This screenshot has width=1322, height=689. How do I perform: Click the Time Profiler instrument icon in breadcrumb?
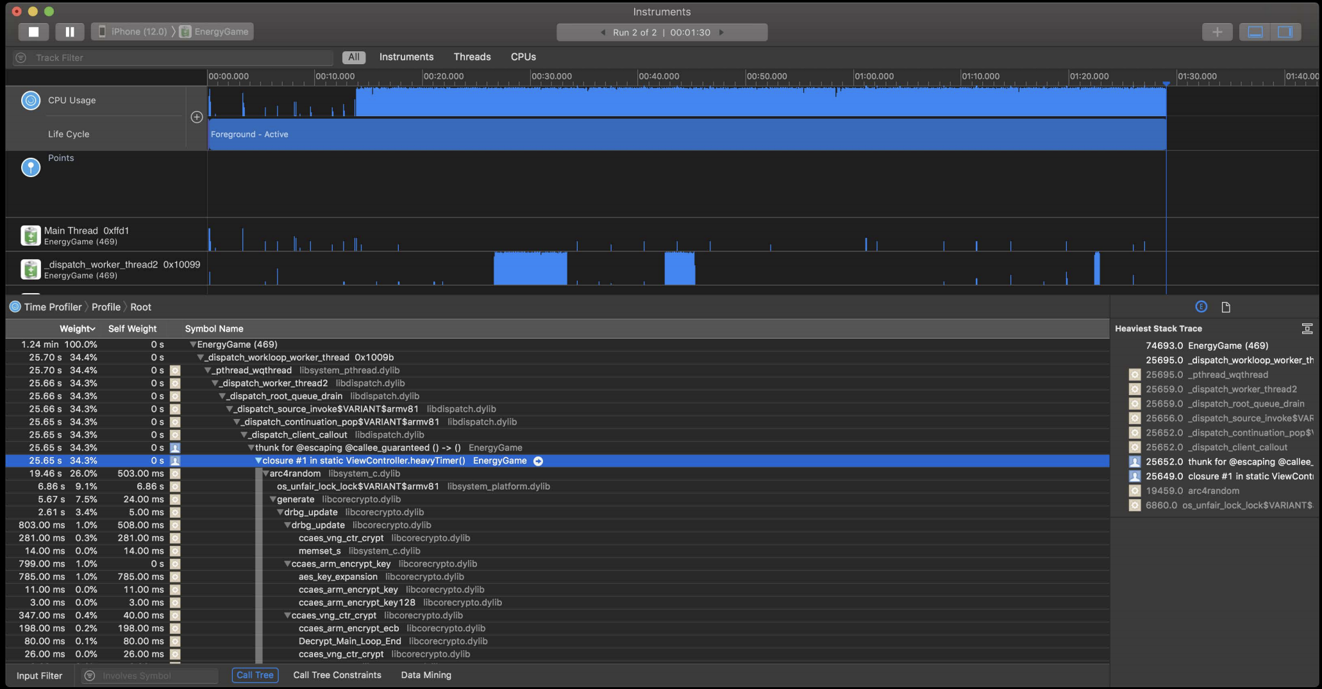click(15, 307)
